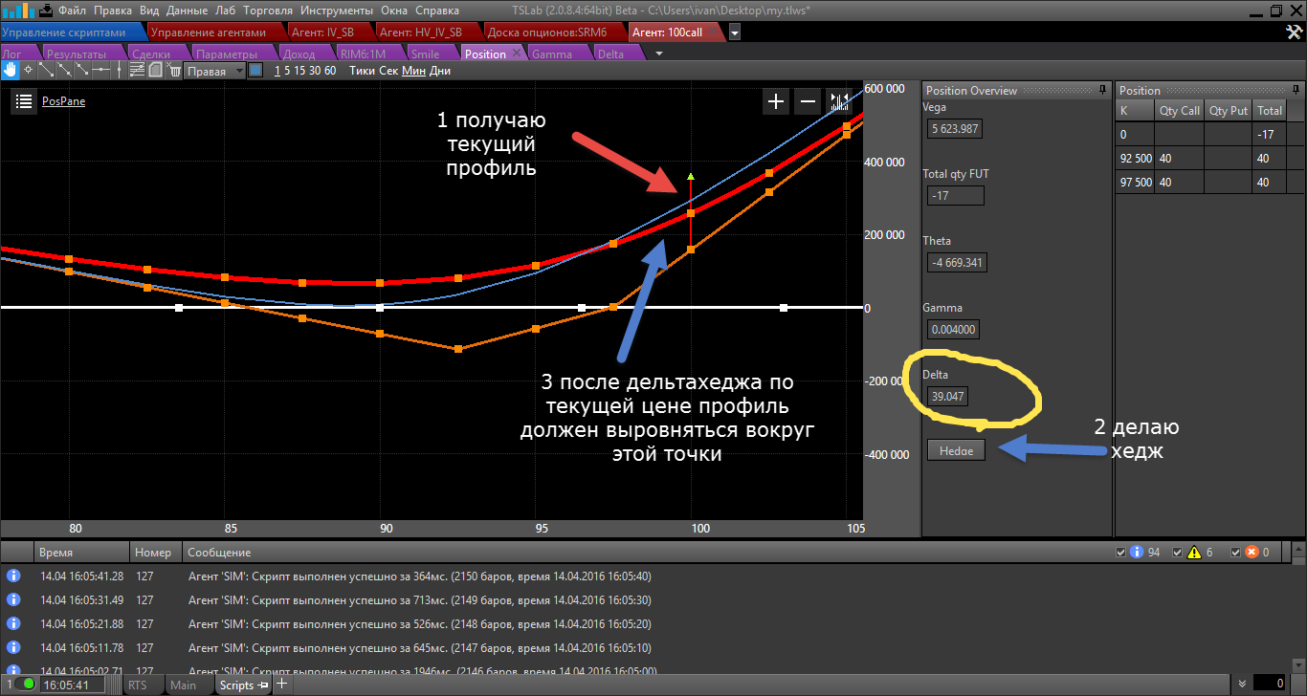The height and width of the screenshot is (696, 1307).
Task: Click the fit-chart-width icon next to minus
Action: pyautogui.click(x=839, y=101)
